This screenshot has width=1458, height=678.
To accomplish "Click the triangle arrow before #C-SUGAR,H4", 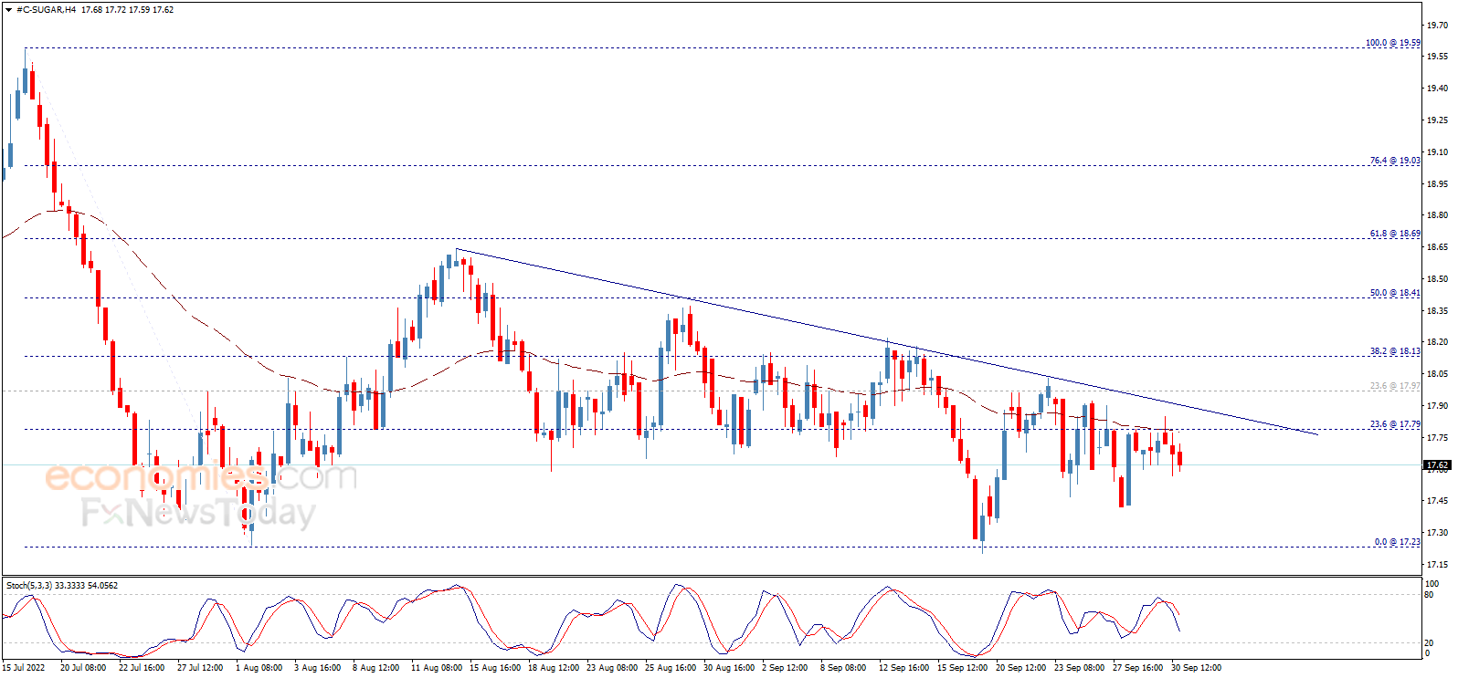I will pyautogui.click(x=8, y=10).
